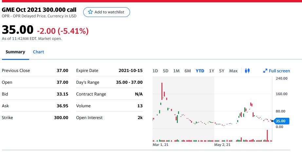Image resolution: width=302 pixels, height=159 pixels.
Task: Click "As of 11:42AM EDT. Market open." text
Action: pyautogui.click(x=32, y=39)
